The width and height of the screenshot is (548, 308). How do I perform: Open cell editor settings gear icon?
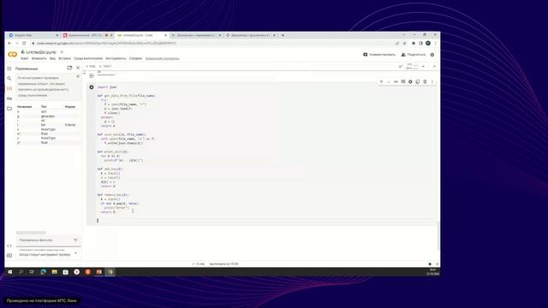[x=410, y=82]
